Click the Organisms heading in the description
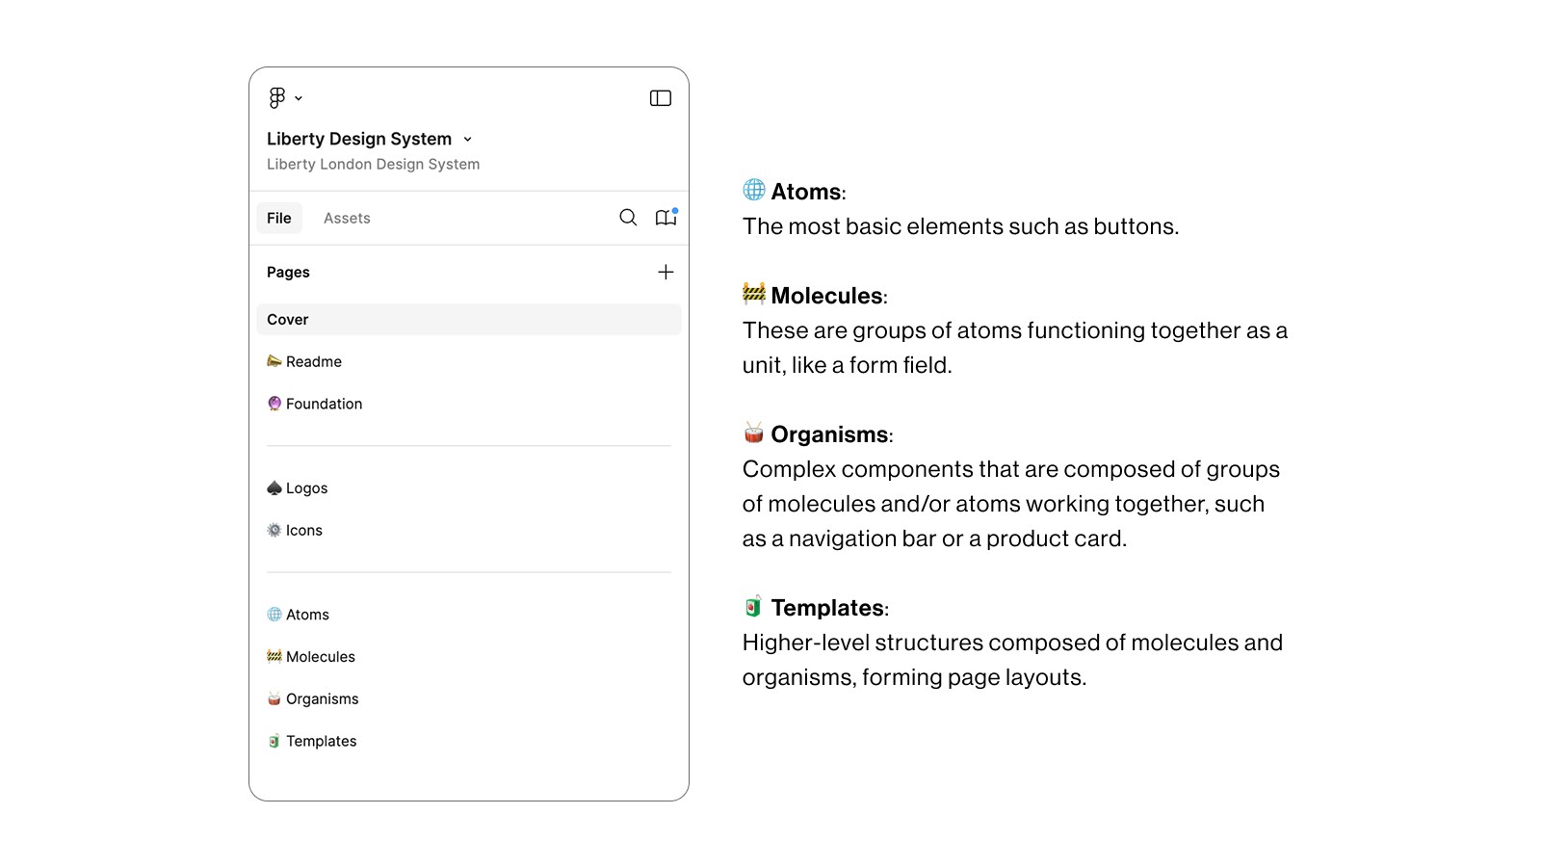 pos(829,434)
